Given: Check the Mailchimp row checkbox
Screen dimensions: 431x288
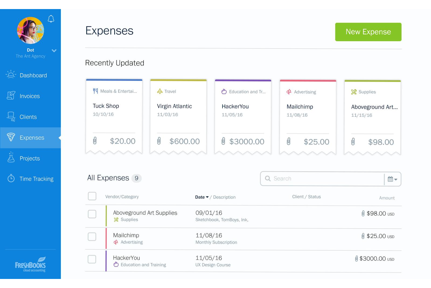Looking at the screenshot, I should pyautogui.click(x=92, y=236).
